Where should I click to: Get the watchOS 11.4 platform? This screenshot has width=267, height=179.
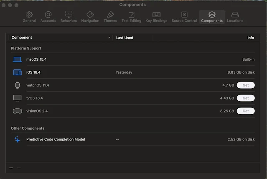click(246, 85)
